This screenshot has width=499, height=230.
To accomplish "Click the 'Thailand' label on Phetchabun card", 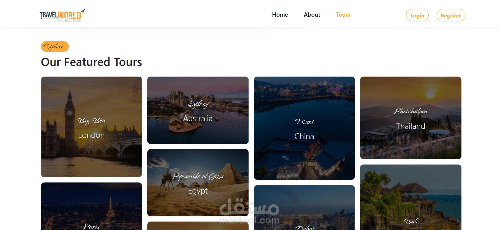I will pyautogui.click(x=411, y=126).
